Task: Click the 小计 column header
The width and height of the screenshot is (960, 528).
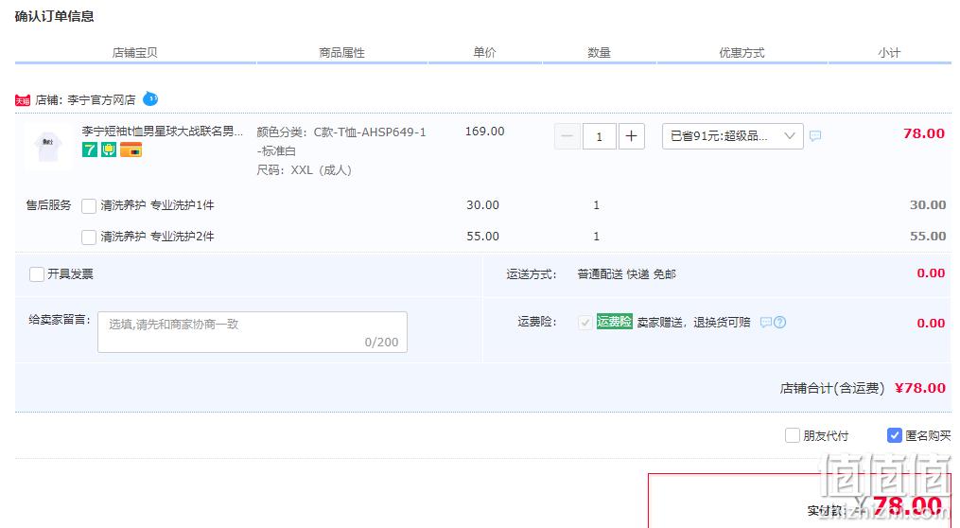Action: 889,53
